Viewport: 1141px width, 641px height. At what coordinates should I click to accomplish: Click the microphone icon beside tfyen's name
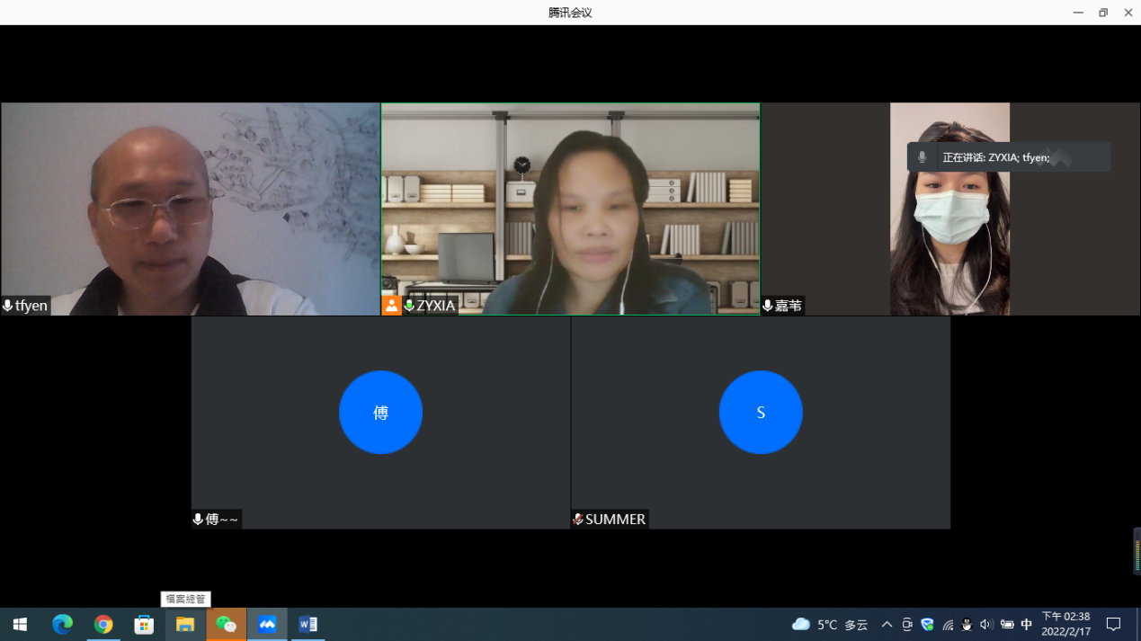point(8,306)
